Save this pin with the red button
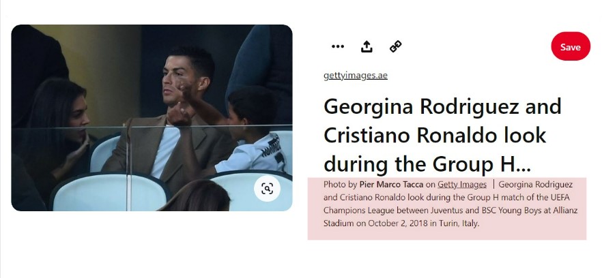 pyautogui.click(x=570, y=46)
